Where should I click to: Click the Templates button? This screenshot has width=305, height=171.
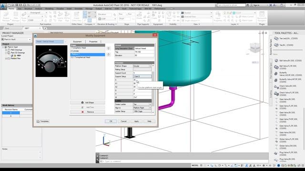(43, 122)
